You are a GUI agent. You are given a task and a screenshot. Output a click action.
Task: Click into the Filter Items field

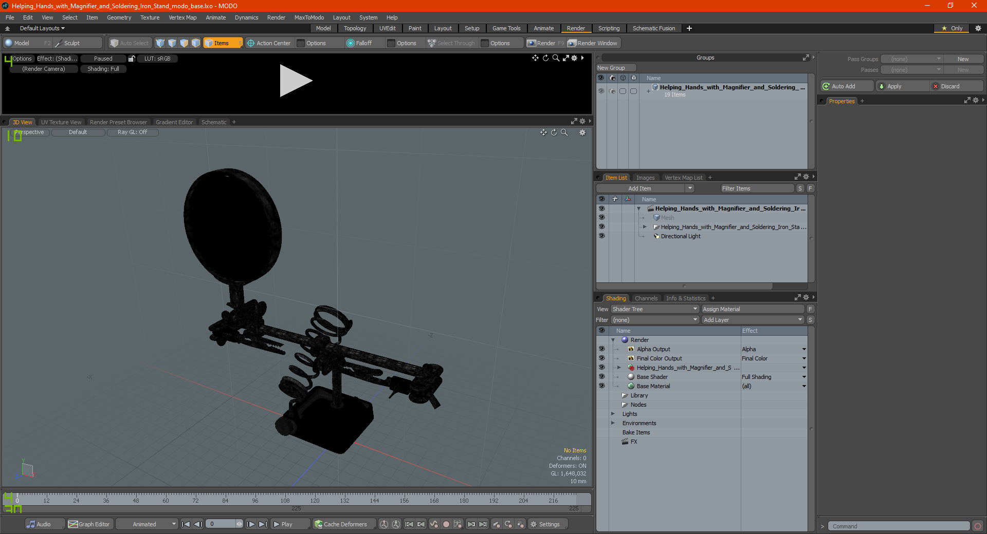coord(757,188)
